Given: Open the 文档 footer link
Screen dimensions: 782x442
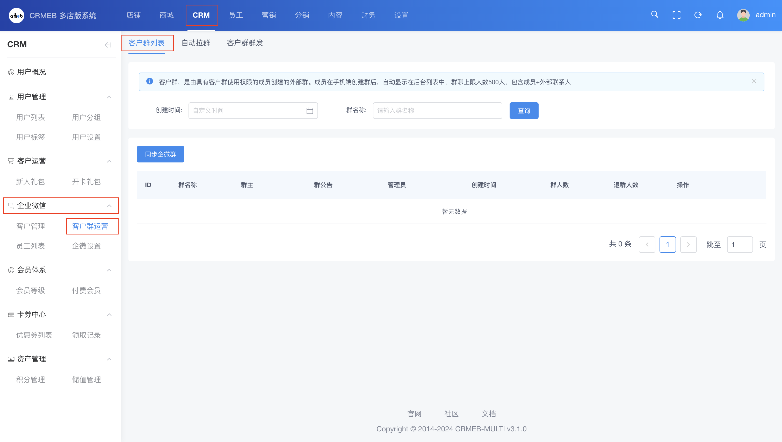Looking at the screenshot, I should click(489, 414).
